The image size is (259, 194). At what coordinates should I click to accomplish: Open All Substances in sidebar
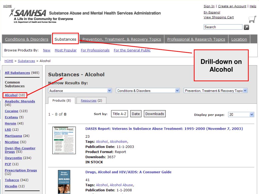(x=17, y=73)
